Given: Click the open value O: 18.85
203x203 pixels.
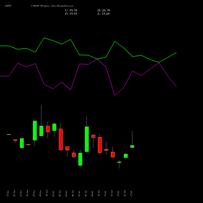Looking at the screenshot, I should (71, 14).
